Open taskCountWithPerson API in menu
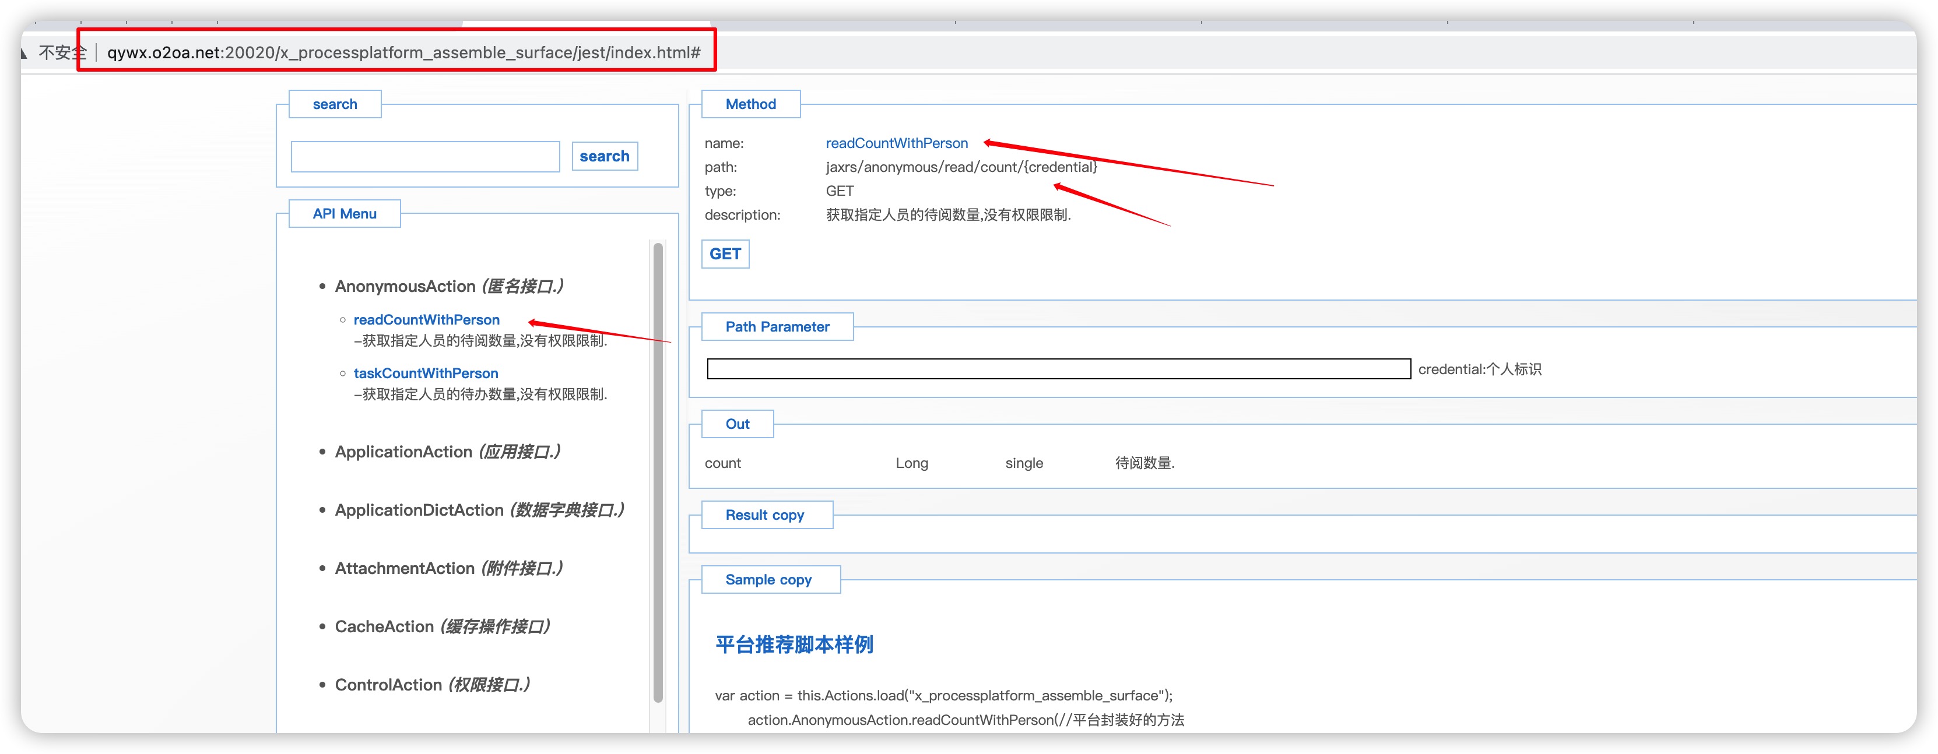Screen dimensions: 1938x754 (425, 373)
